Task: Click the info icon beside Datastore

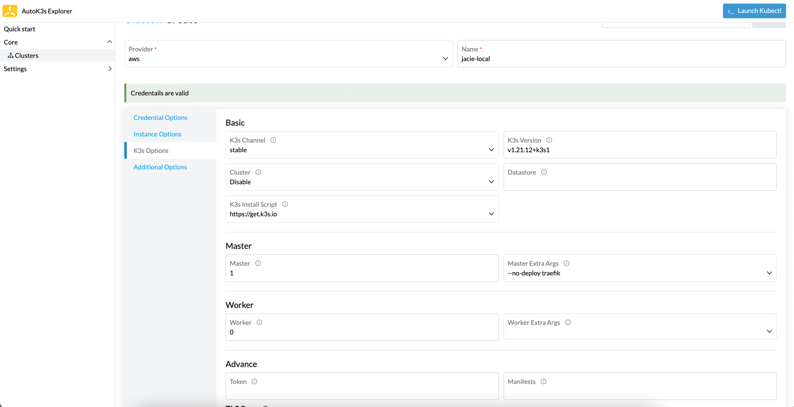Action: click(x=544, y=172)
